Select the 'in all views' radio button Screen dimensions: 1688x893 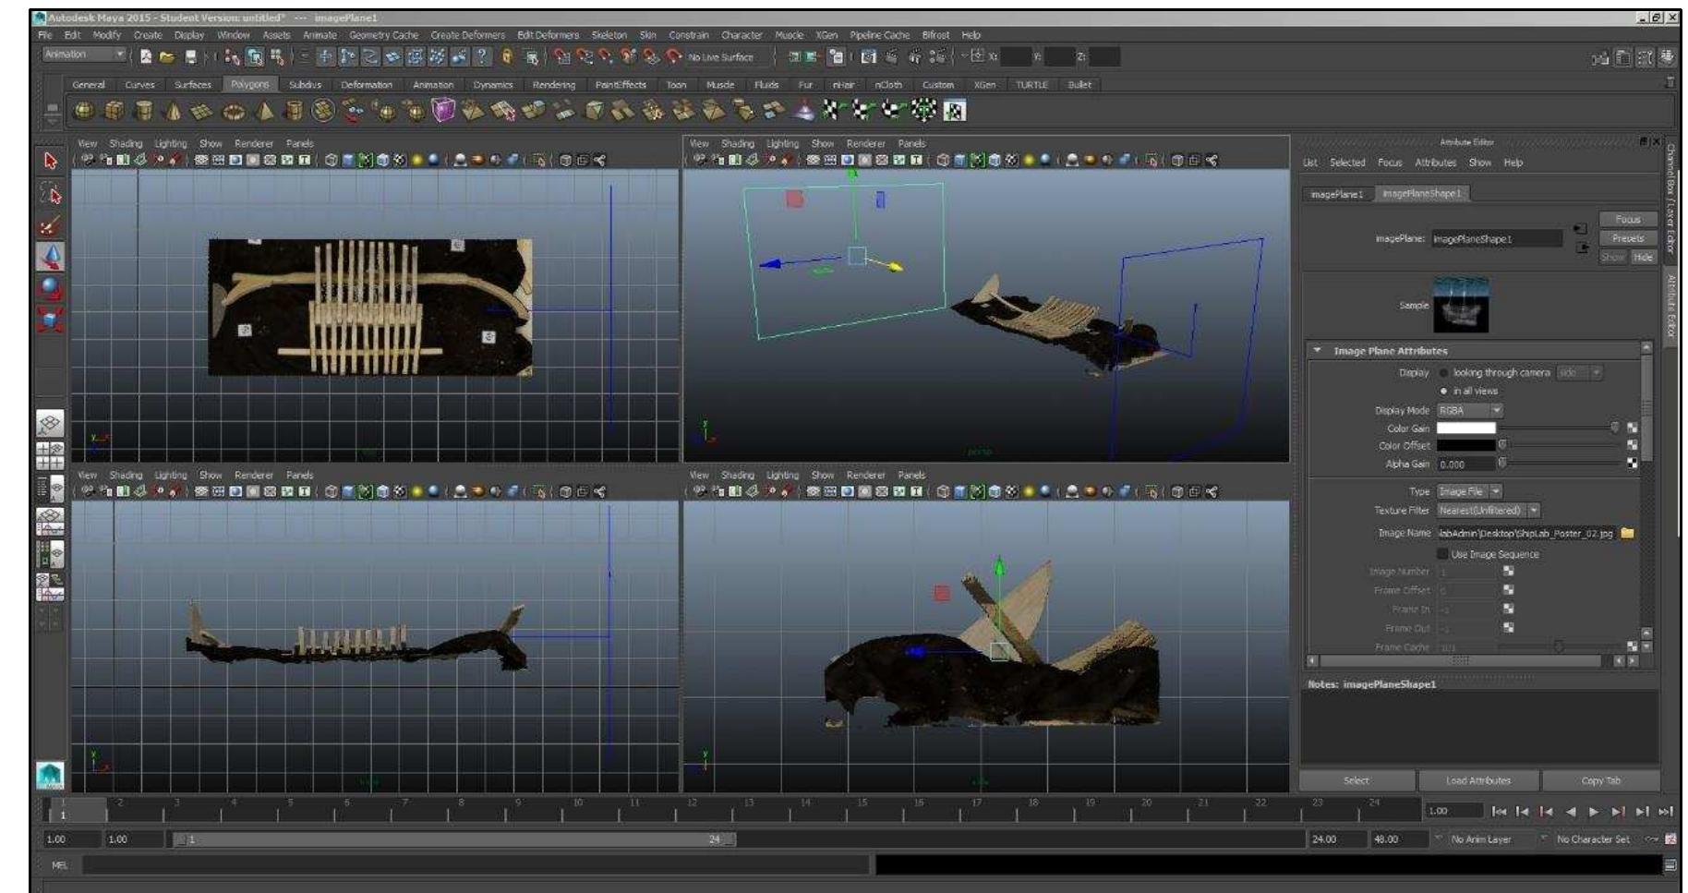point(1443,391)
